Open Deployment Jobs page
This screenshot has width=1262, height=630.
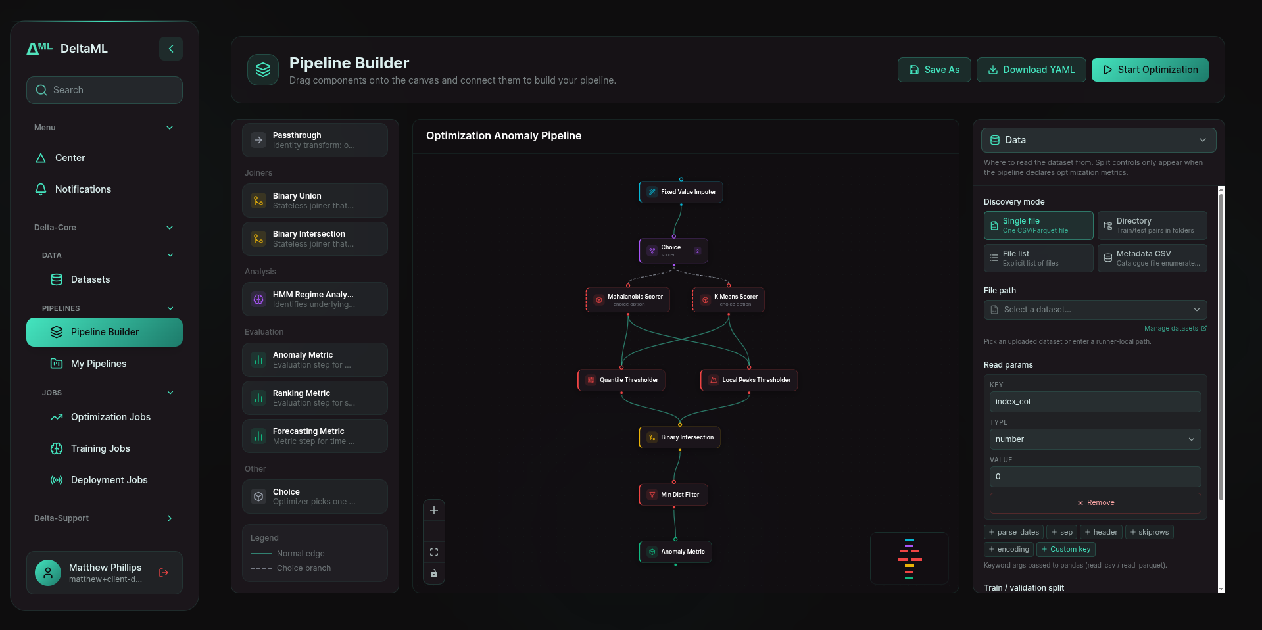pos(105,480)
